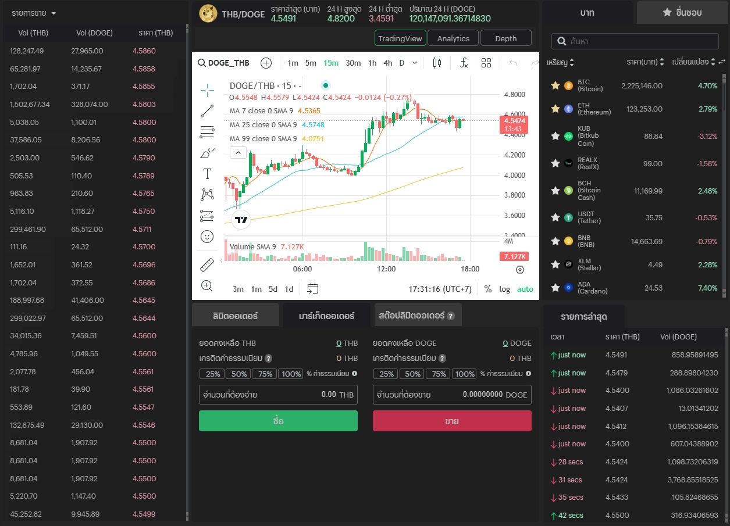Toggle favorite star for BCH
The width and height of the screenshot is (730, 526).
(555, 190)
